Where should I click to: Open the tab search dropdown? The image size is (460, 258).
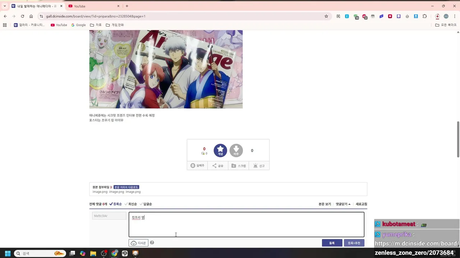(5, 6)
